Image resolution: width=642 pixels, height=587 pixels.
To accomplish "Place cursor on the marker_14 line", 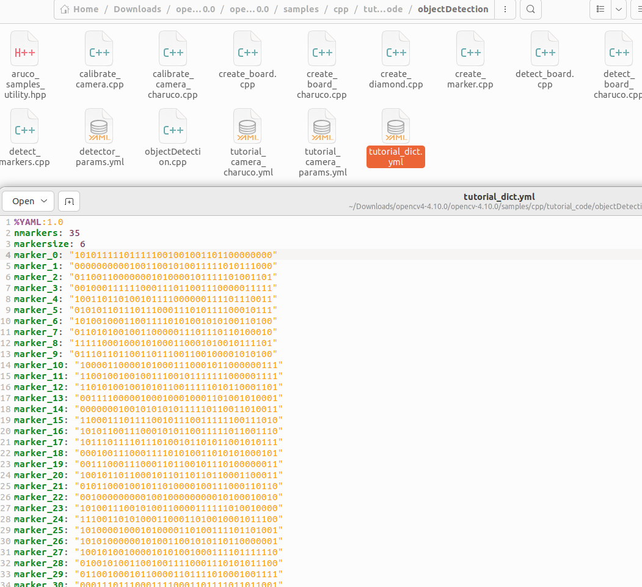I will point(148,409).
